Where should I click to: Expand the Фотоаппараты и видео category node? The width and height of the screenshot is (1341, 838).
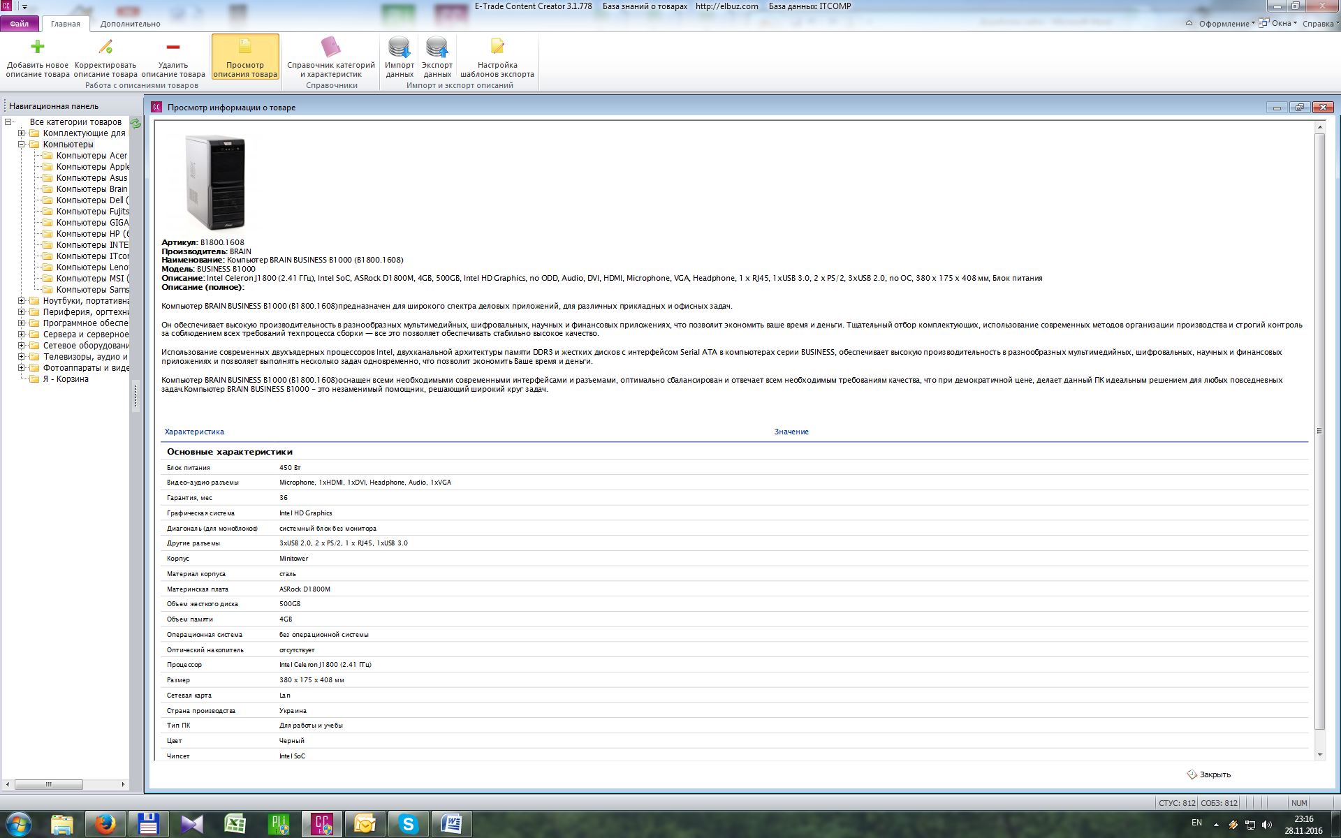click(x=21, y=368)
